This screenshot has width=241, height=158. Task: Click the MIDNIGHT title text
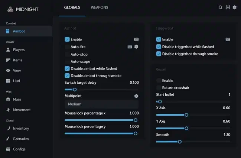click(27, 9)
